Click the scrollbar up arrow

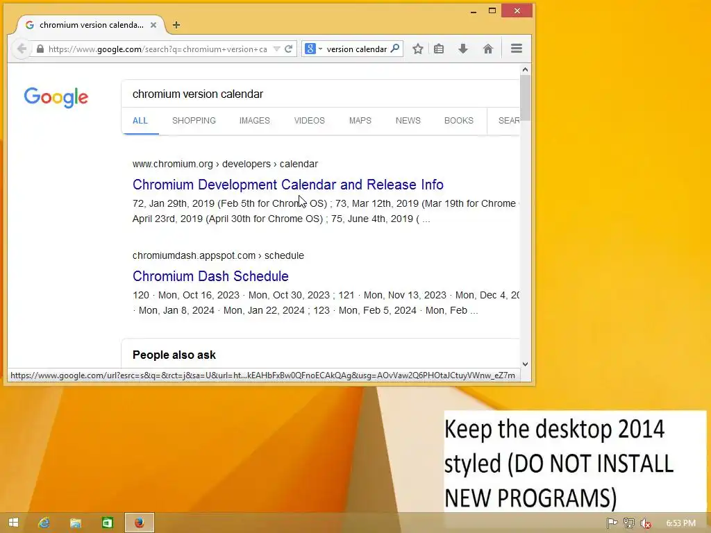point(525,70)
